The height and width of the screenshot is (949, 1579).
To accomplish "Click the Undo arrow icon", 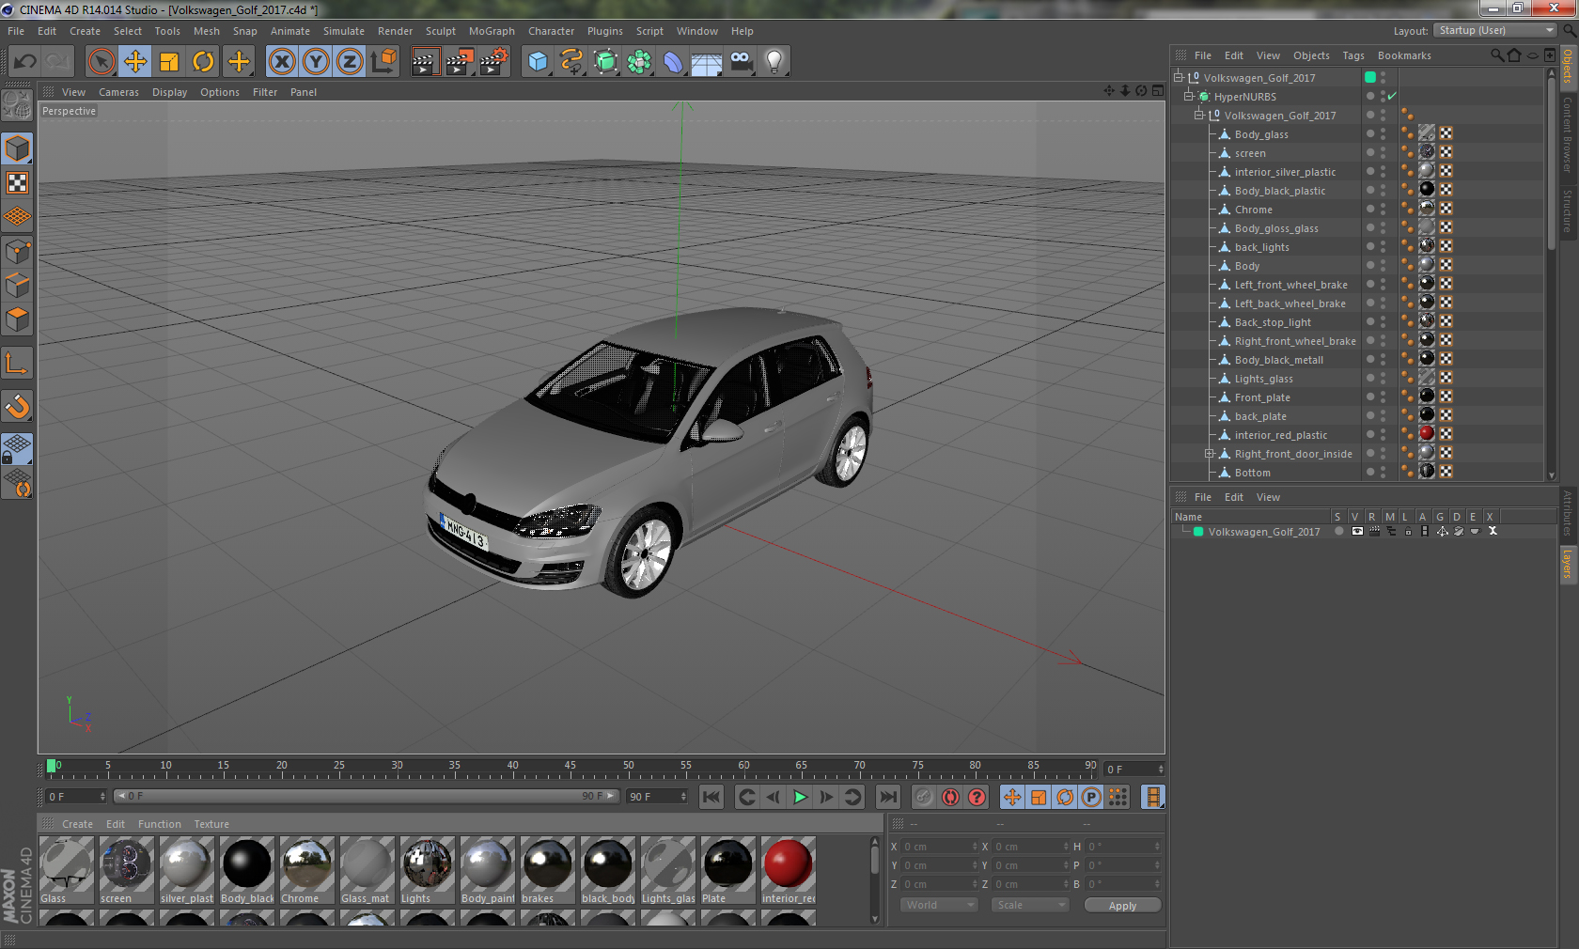I will pyautogui.click(x=25, y=62).
